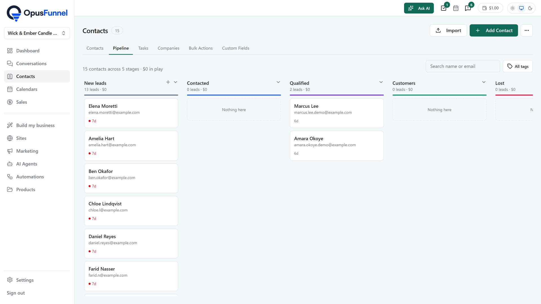The height and width of the screenshot is (304, 541).
Task: Go to Conversations in the sidebar
Action: [37, 64]
